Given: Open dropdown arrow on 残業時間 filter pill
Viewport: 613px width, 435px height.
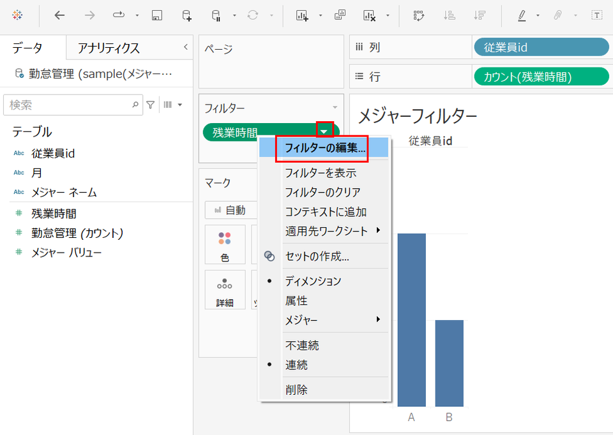Looking at the screenshot, I should coord(324,131).
